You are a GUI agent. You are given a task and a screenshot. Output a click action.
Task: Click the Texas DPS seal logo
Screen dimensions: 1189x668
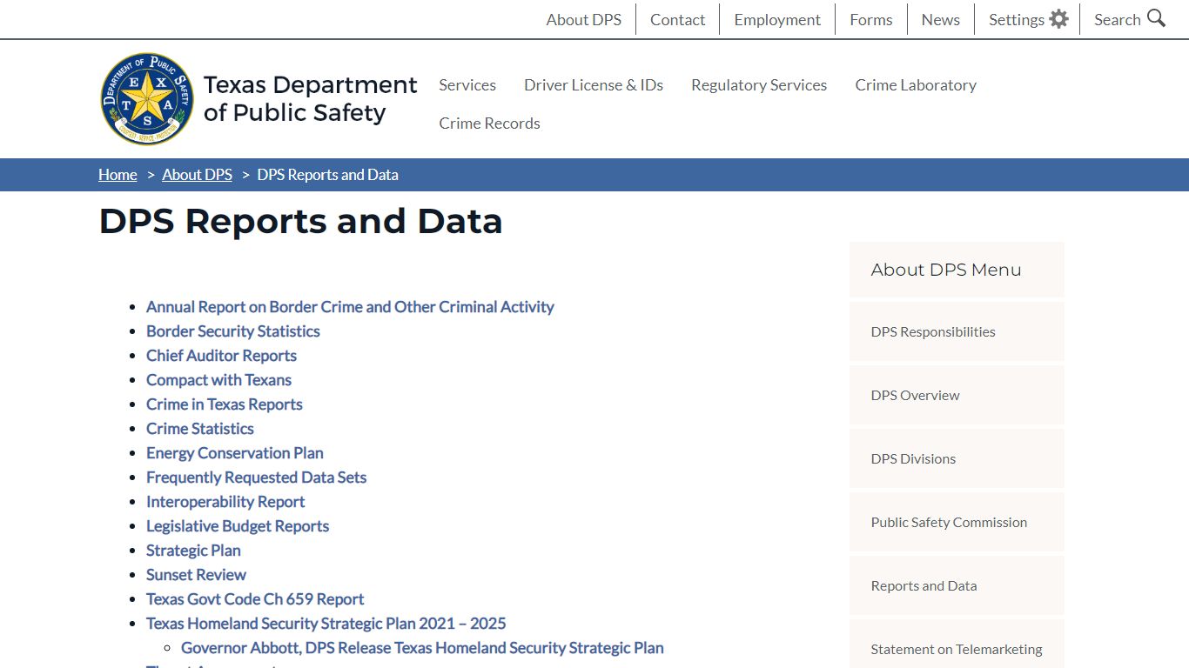tap(147, 98)
